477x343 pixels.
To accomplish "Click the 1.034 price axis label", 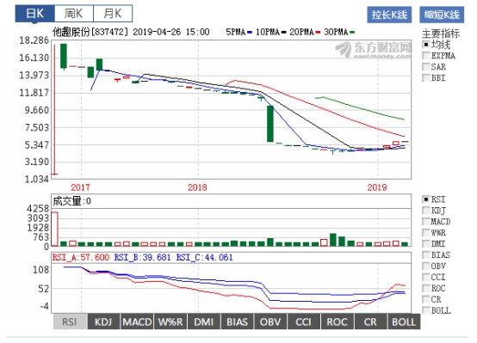I will [36, 179].
